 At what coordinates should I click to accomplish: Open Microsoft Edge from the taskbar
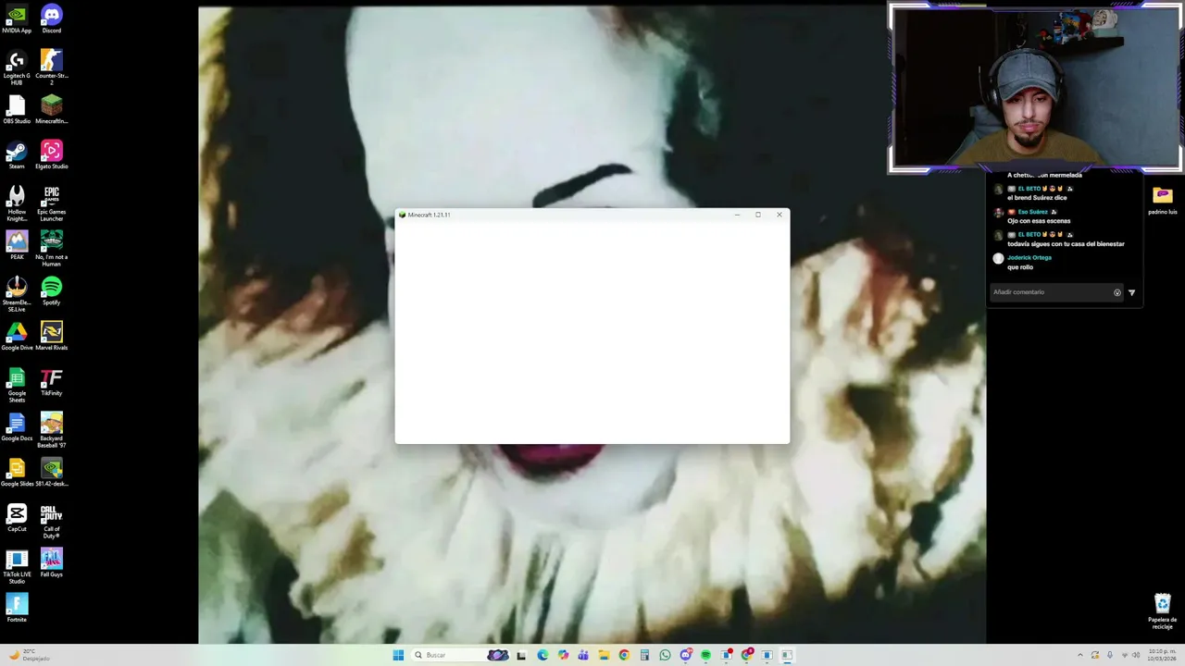tap(543, 655)
